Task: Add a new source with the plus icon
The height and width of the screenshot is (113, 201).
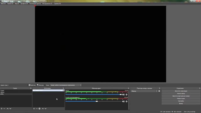Action: (x=34, y=109)
